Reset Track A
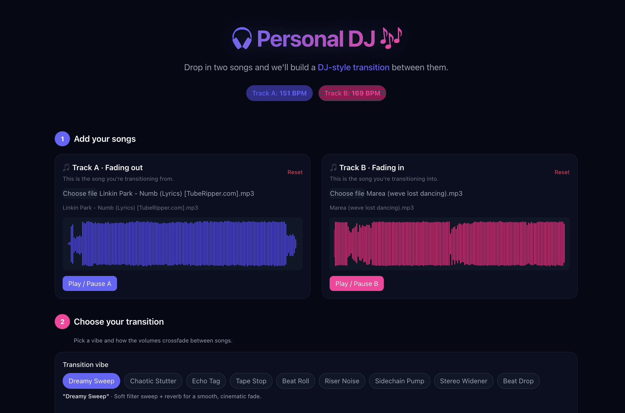 pyautogui.click(x=295, y=172)
